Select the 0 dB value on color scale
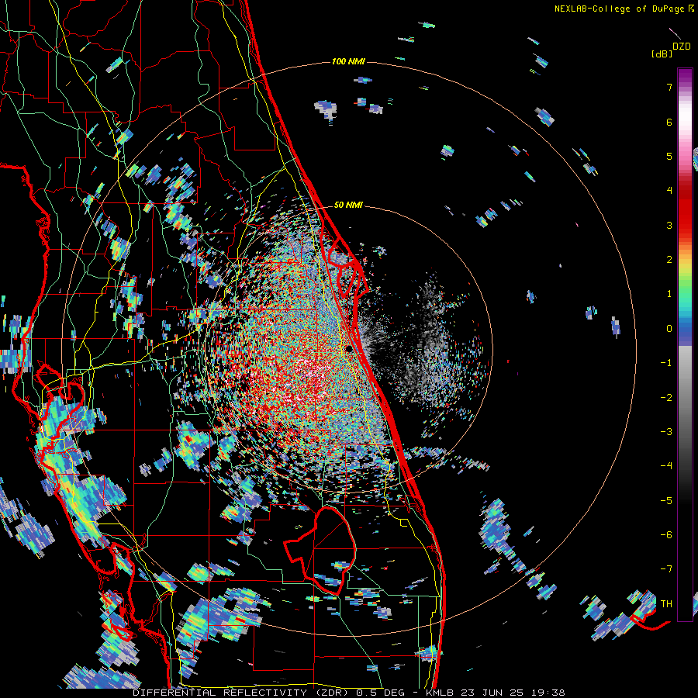This screenshot has height=698, width=698. pos(669,329)
